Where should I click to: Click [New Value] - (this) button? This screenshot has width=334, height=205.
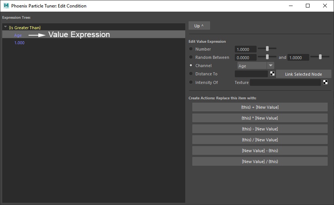point(260,151)
